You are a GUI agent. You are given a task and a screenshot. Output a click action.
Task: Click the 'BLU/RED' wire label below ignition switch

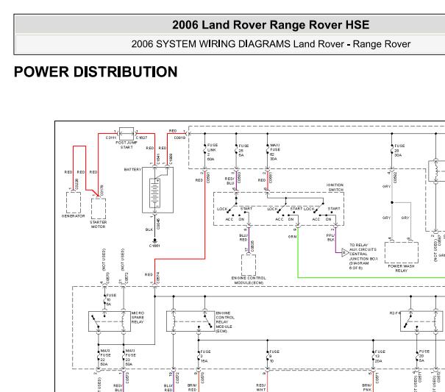(x=243, y=238)
